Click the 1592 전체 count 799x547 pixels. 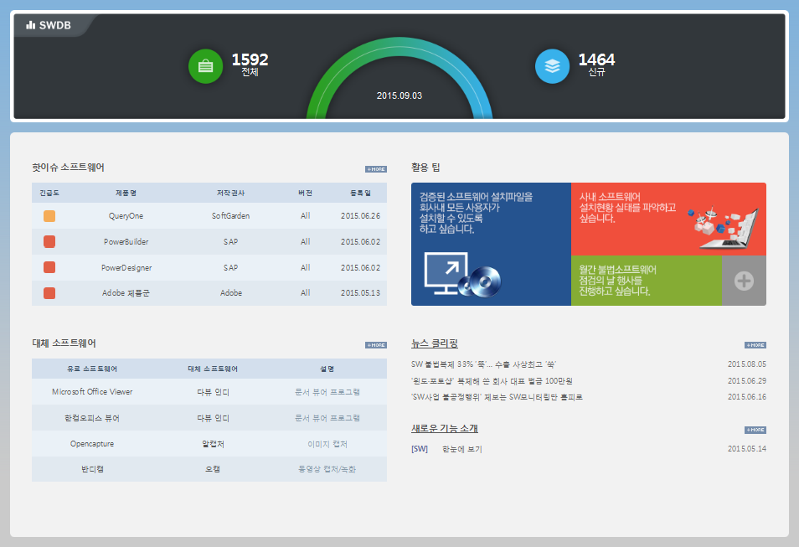pyautogui.click(x=250, y=65)
